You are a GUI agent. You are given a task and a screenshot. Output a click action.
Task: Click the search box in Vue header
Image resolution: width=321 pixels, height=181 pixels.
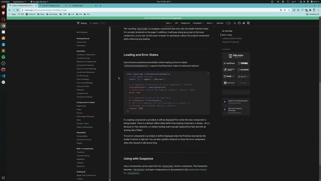click(97, 23)
